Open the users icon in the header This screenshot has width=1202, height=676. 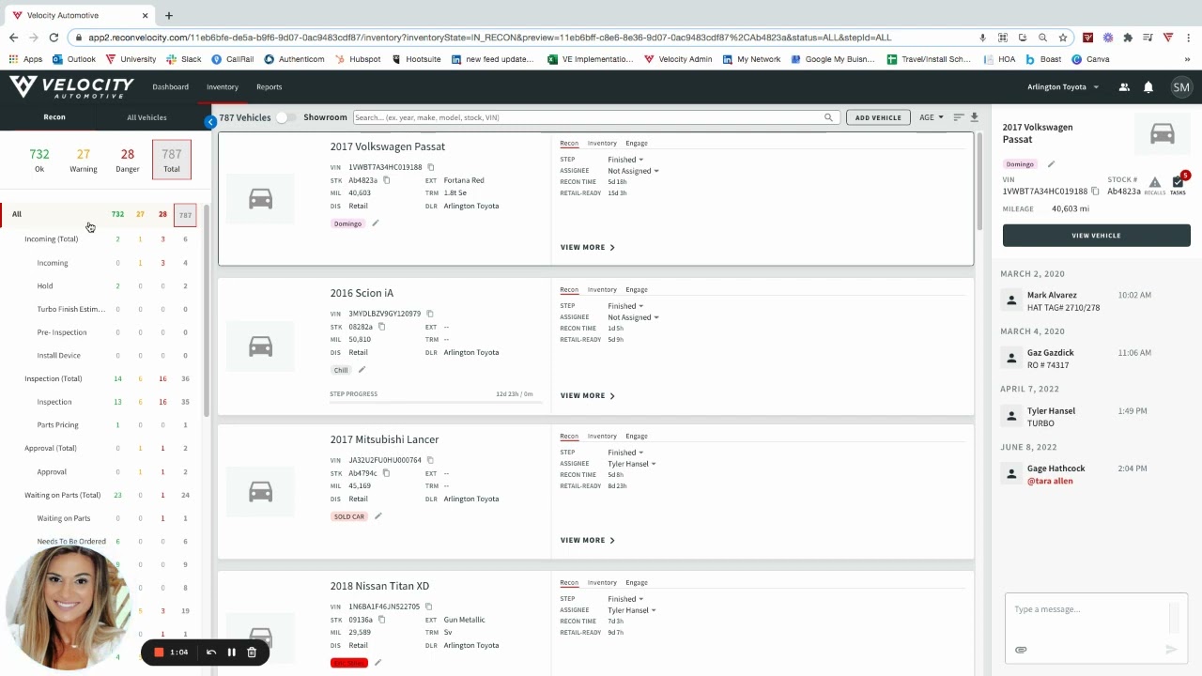click(1124, 87)
